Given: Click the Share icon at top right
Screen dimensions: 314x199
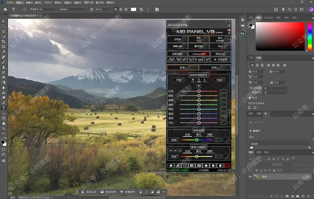Looking at the screenshot, I should point(276,9).
